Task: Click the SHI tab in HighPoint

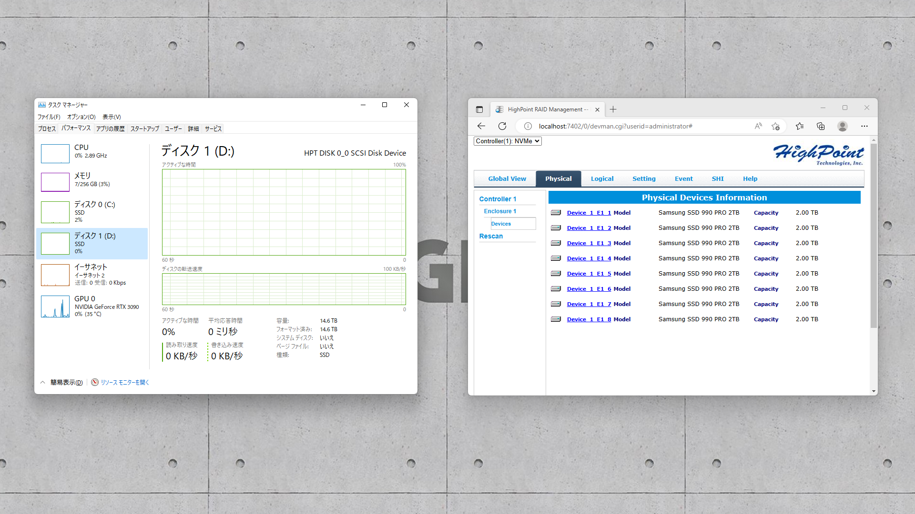Action: pyautogui.click(x=717, y=178)
